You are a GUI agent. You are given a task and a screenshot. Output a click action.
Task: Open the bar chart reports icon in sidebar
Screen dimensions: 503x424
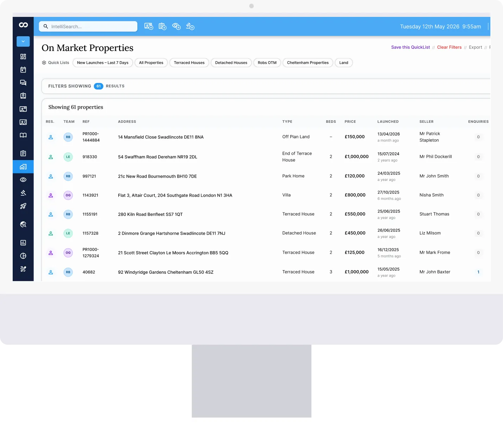point(23,243)
